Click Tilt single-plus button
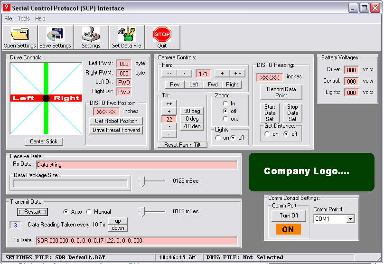The height and width of the screenshot is (264, 384). pyautogui.click(x=169, y=111)
